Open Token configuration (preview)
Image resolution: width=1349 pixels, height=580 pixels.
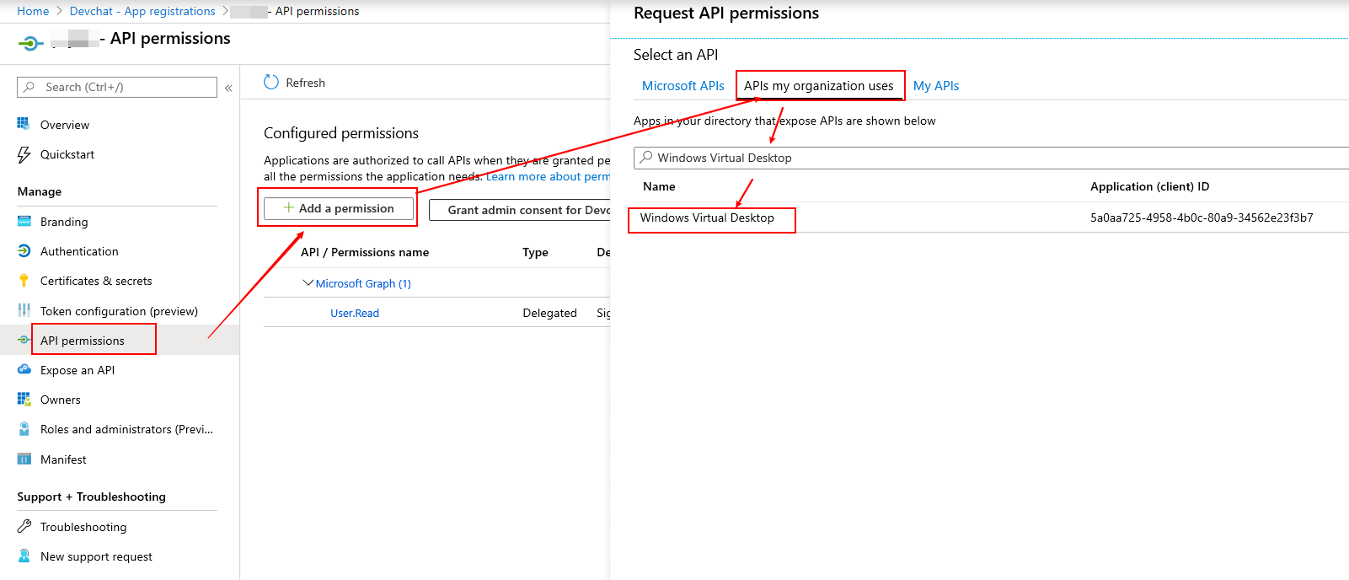[x=119, y=311]
